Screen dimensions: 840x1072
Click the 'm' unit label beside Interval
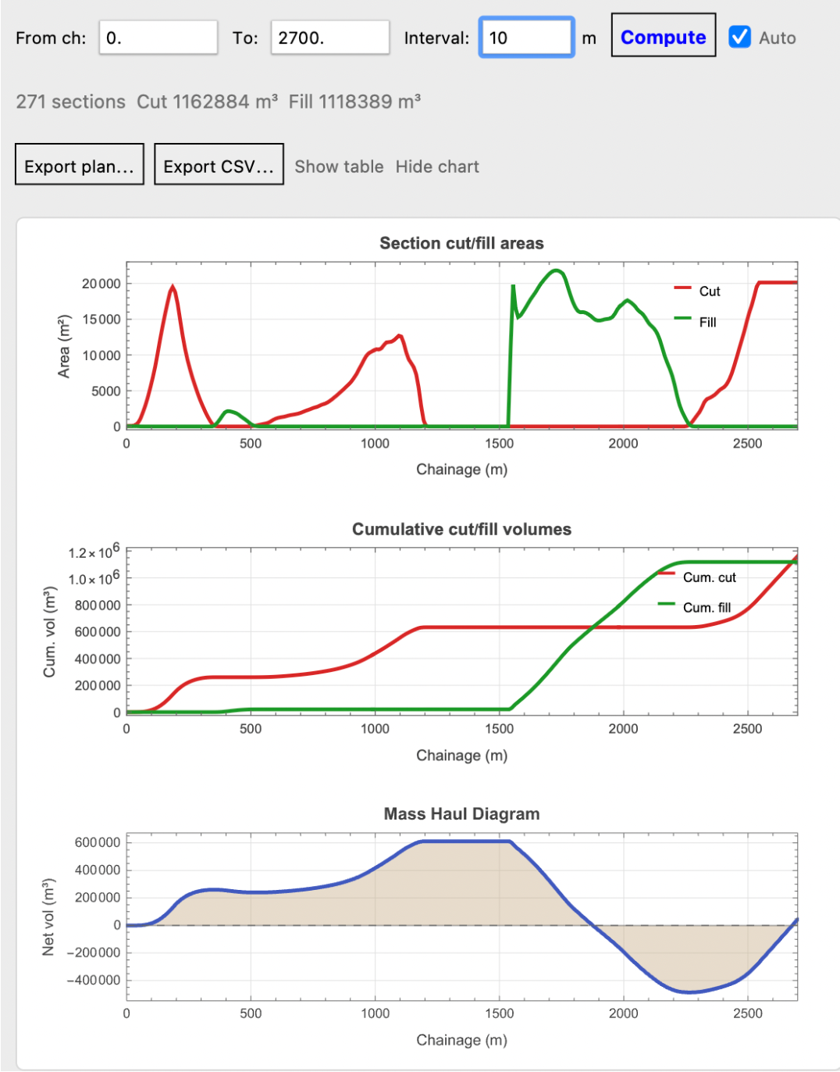coord(589,38)
